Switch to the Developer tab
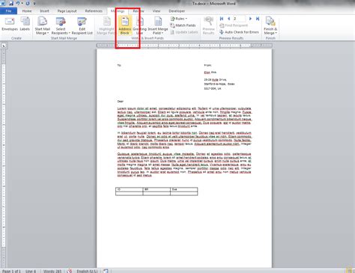 click(177, 11)
